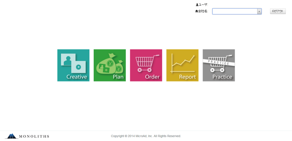
Task: Click the MONOLITHS wordmark text
Action: coord(34,136)
